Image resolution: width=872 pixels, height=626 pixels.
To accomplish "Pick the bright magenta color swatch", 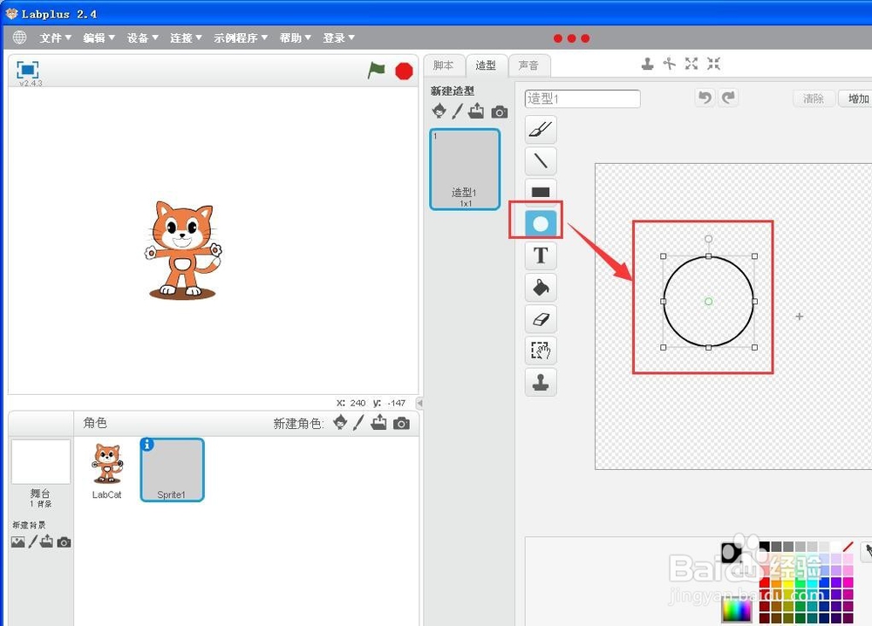I will pyautogui.click(x=848, y=582).
